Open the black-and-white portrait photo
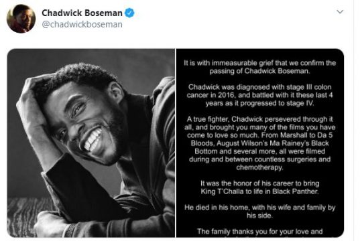 tap(91, 143)
